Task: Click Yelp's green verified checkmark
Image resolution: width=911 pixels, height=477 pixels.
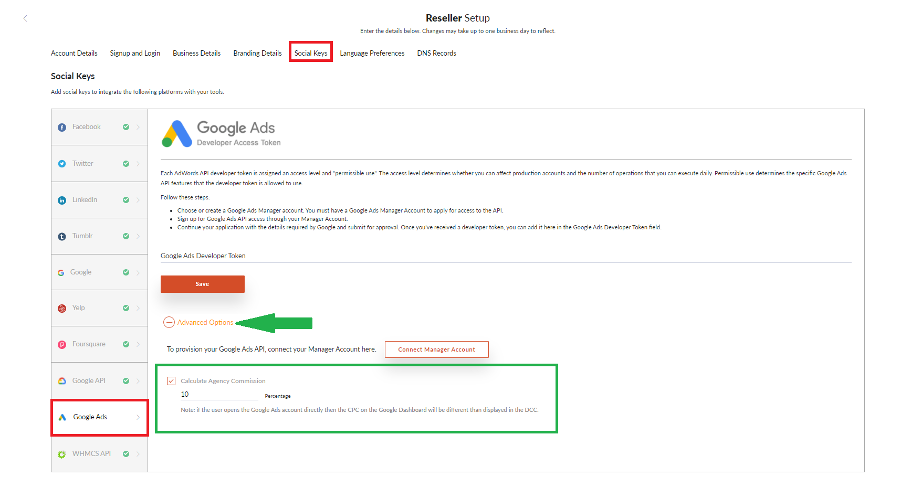Action: (x=126, y=308)
